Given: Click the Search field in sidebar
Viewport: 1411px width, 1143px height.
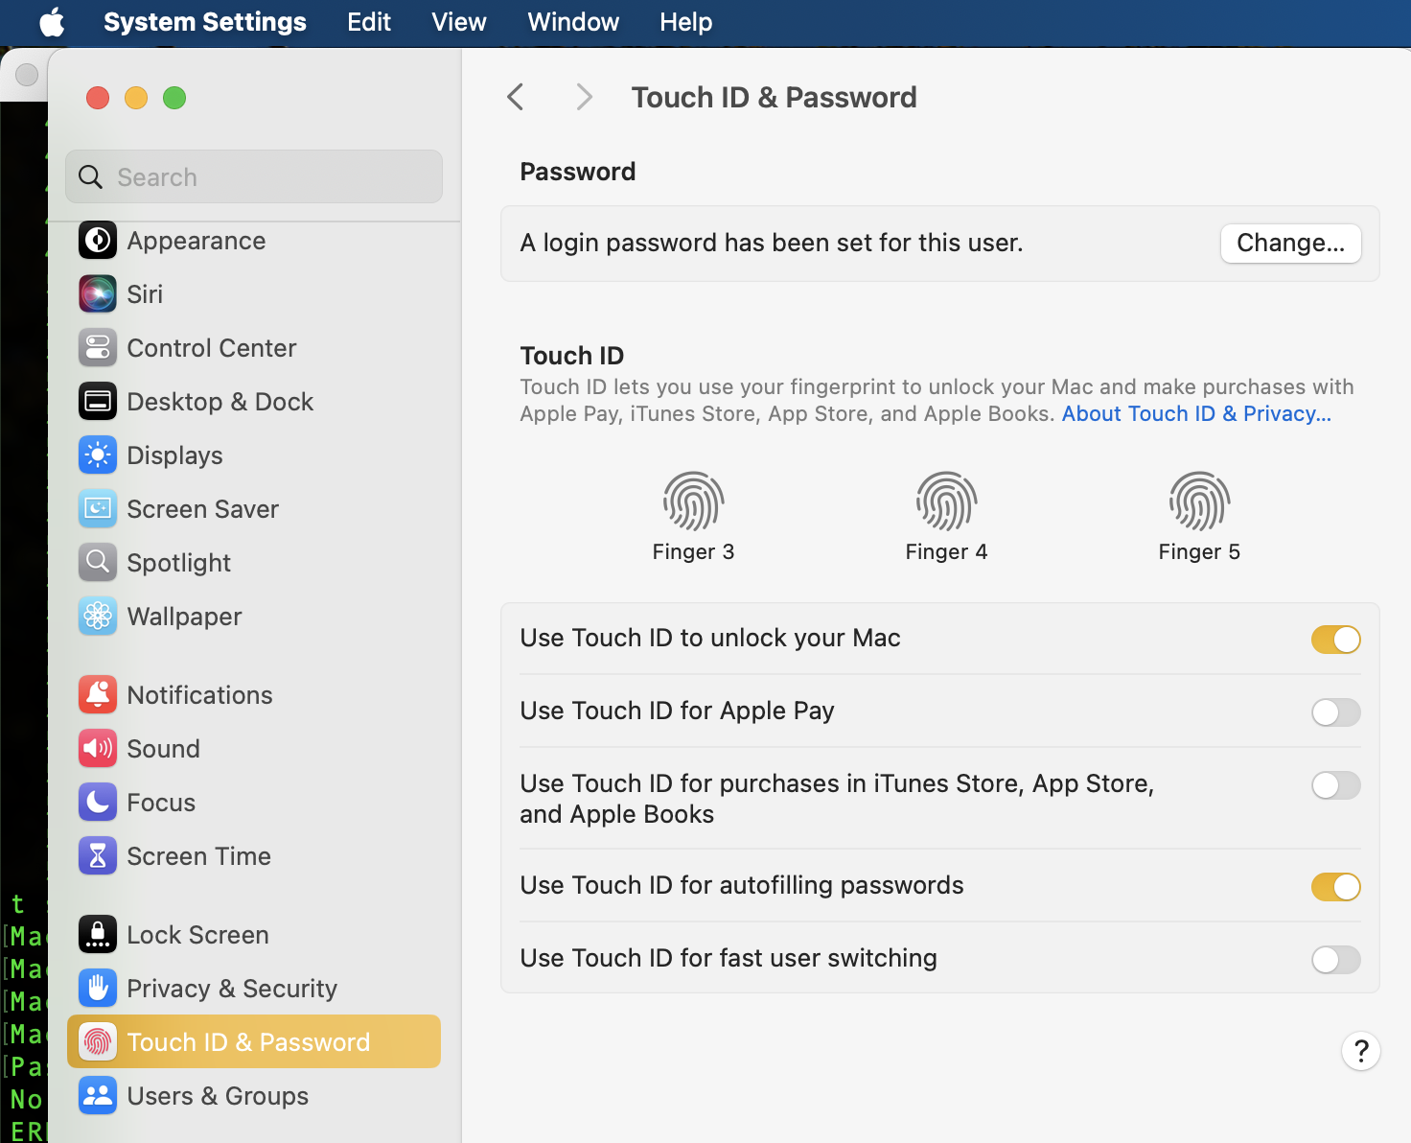Looking at the screenshot, I should click(x=254, y=176).
